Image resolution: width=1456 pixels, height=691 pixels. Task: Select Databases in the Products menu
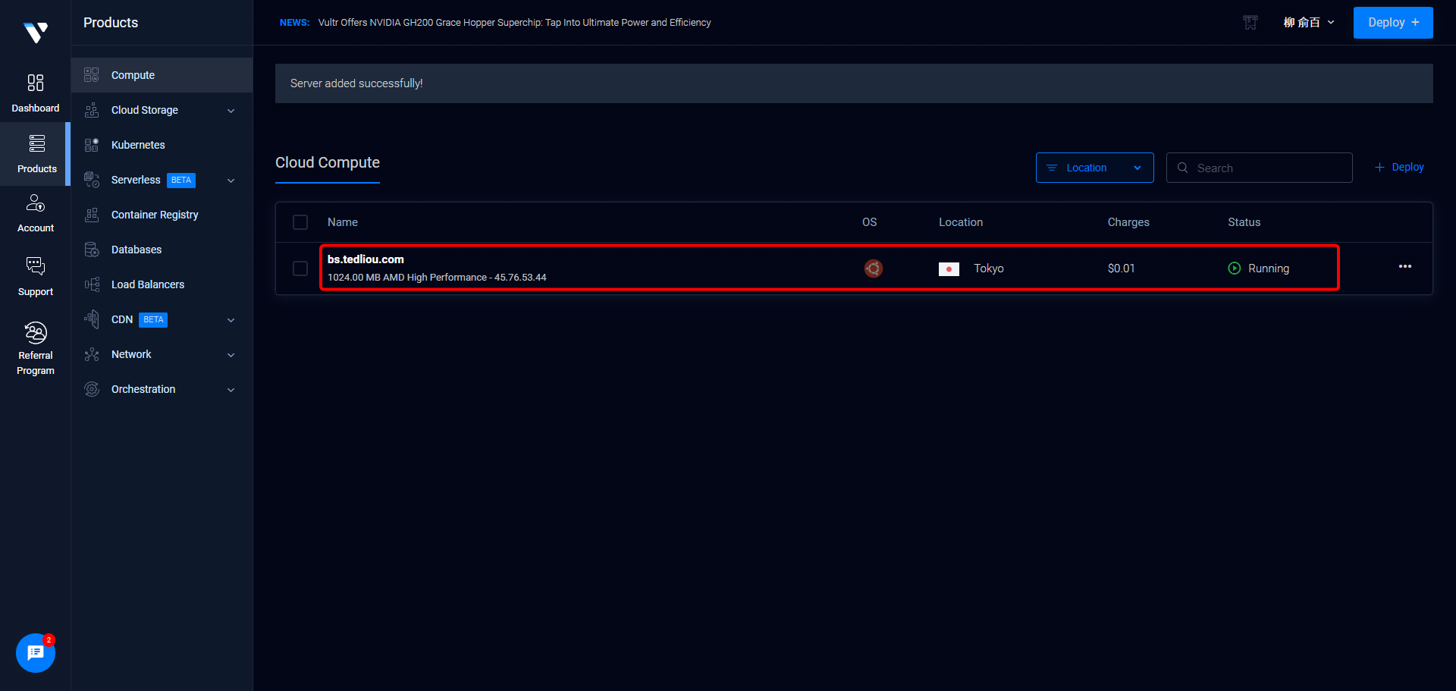(136, 250)
